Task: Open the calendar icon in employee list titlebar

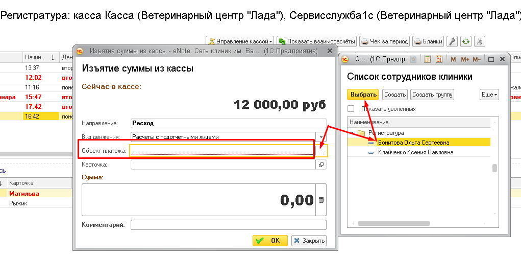Action: [x=439, y=59]
